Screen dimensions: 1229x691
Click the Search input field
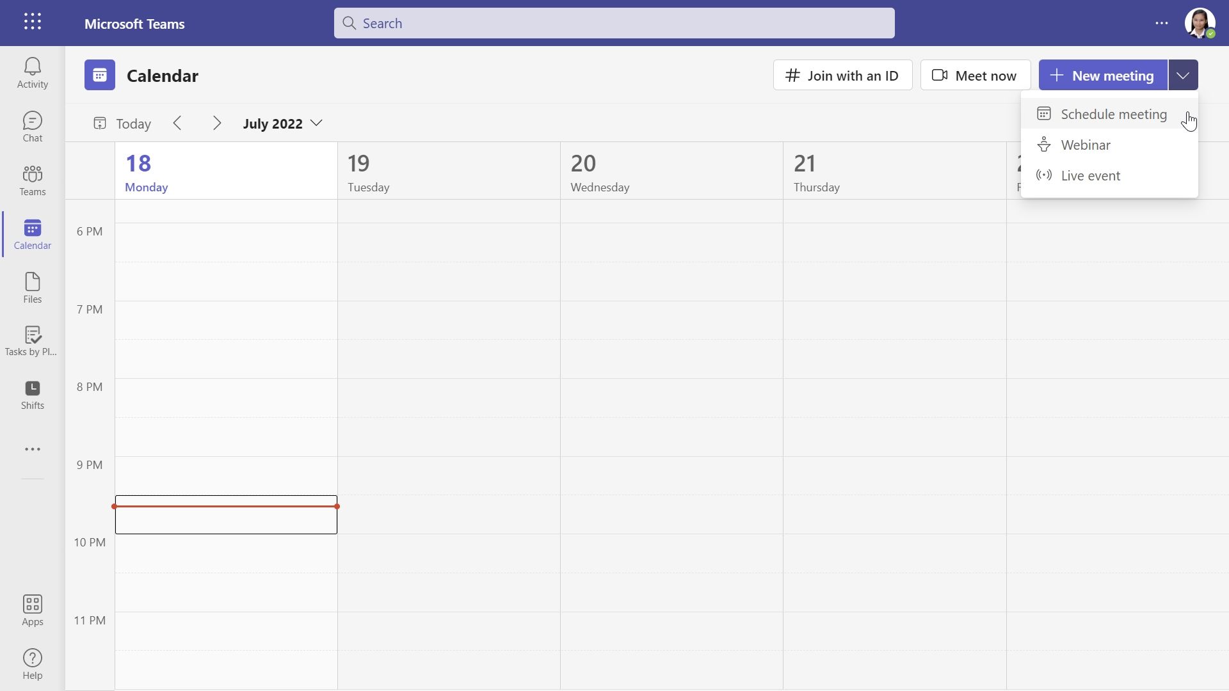tap(614, 23)
